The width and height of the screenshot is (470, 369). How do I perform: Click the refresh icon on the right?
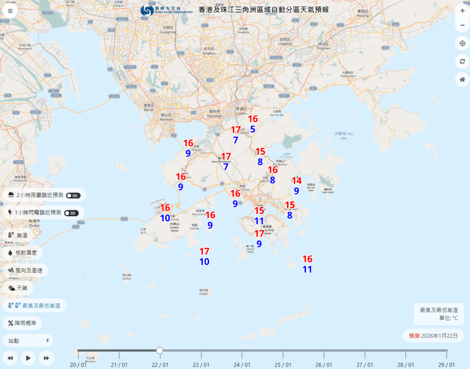(462, 61)
